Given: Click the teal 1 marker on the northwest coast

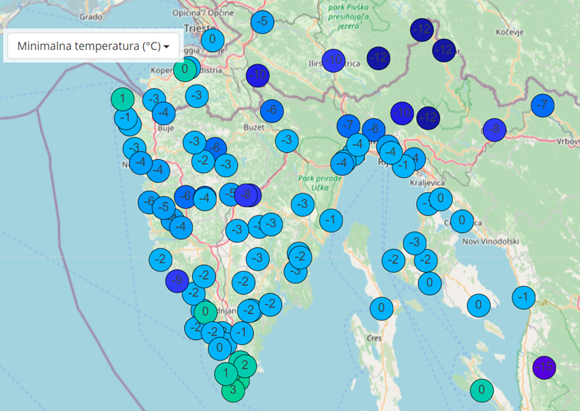Looking at the screenshot, I should 122,98.
